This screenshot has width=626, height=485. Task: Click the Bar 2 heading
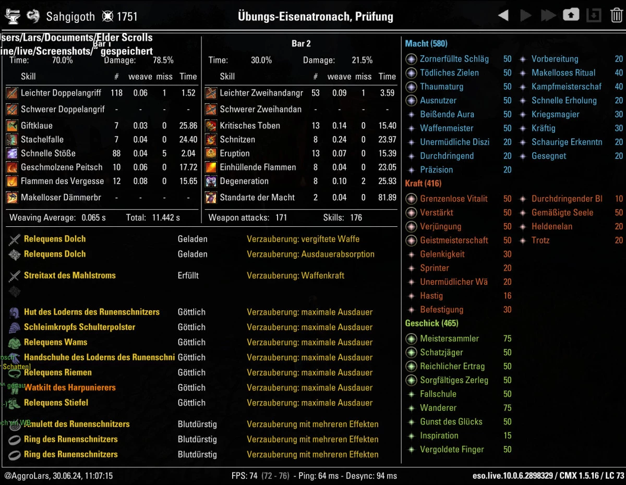tap(301, 44)
